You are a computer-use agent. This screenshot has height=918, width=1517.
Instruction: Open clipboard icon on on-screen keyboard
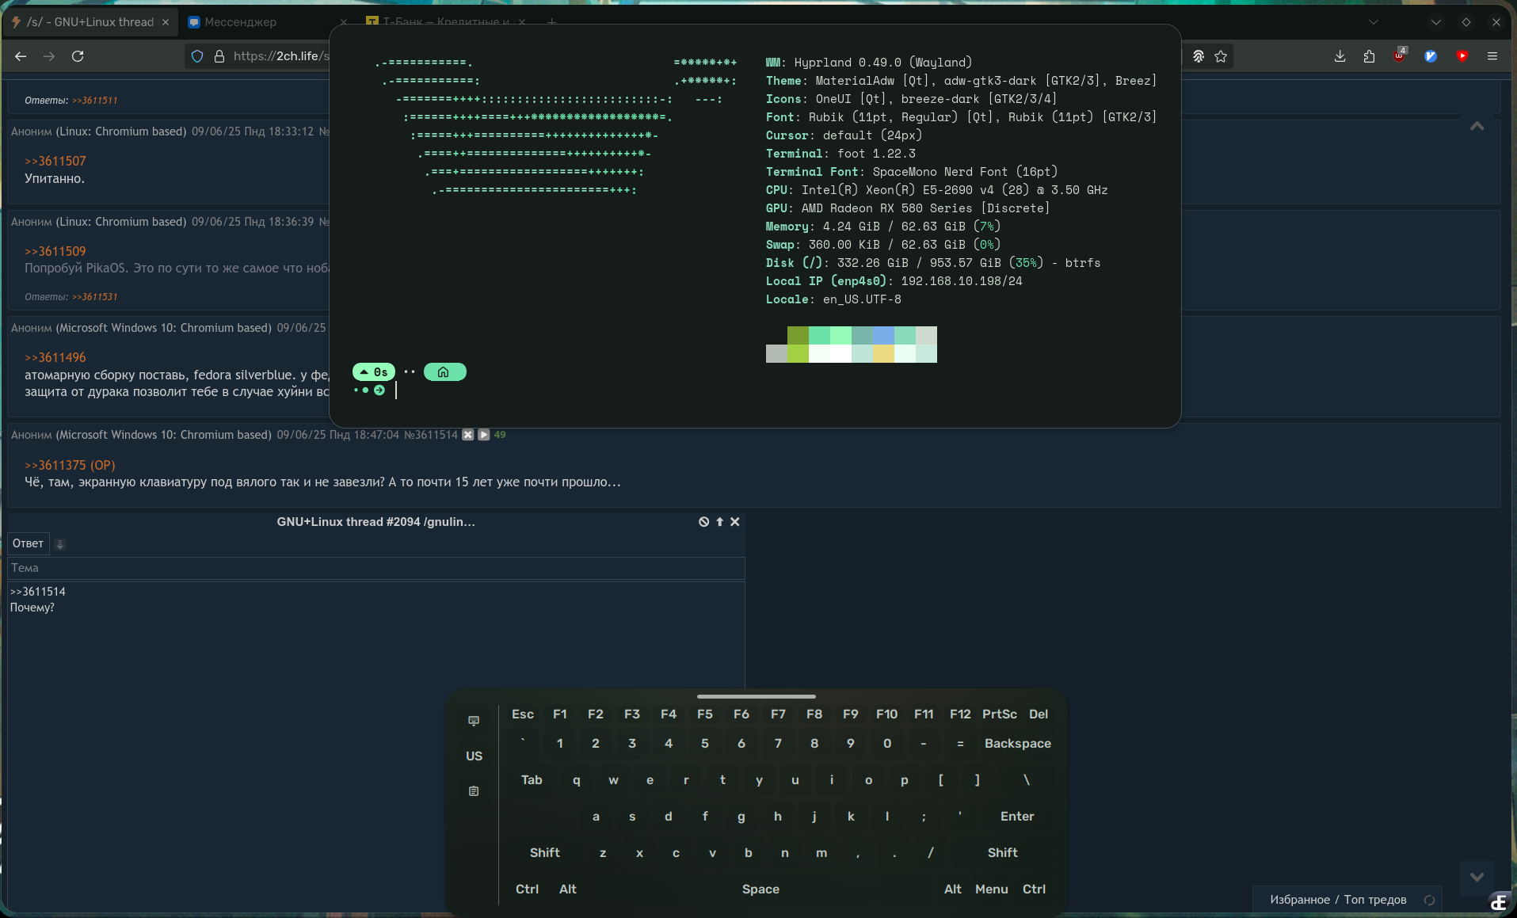474,791
